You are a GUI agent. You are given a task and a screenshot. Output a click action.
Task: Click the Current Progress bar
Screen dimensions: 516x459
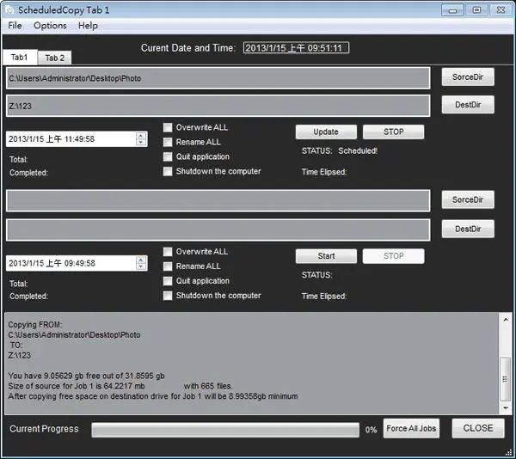pos(225,430)
